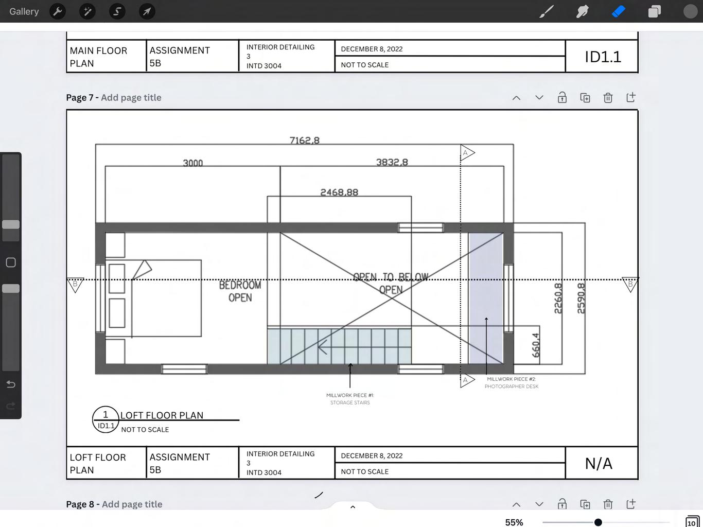Tap the square modify button in sidebar

pyautogui.click(x=11, y=262)
